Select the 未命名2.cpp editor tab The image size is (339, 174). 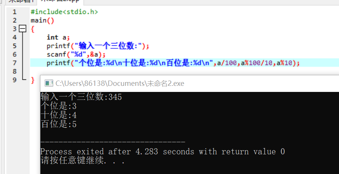pyautogui.click(x=60, y=1)
